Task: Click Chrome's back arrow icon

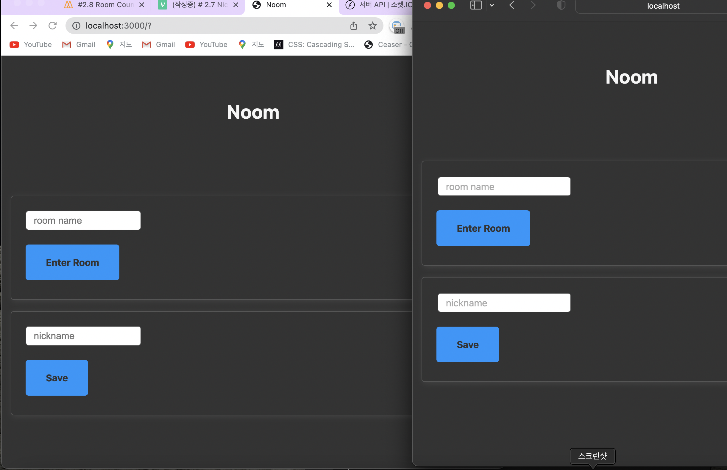Action: point(14,26)
